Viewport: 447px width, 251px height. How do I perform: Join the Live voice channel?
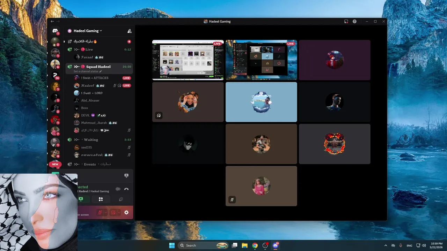pos(99,50)
